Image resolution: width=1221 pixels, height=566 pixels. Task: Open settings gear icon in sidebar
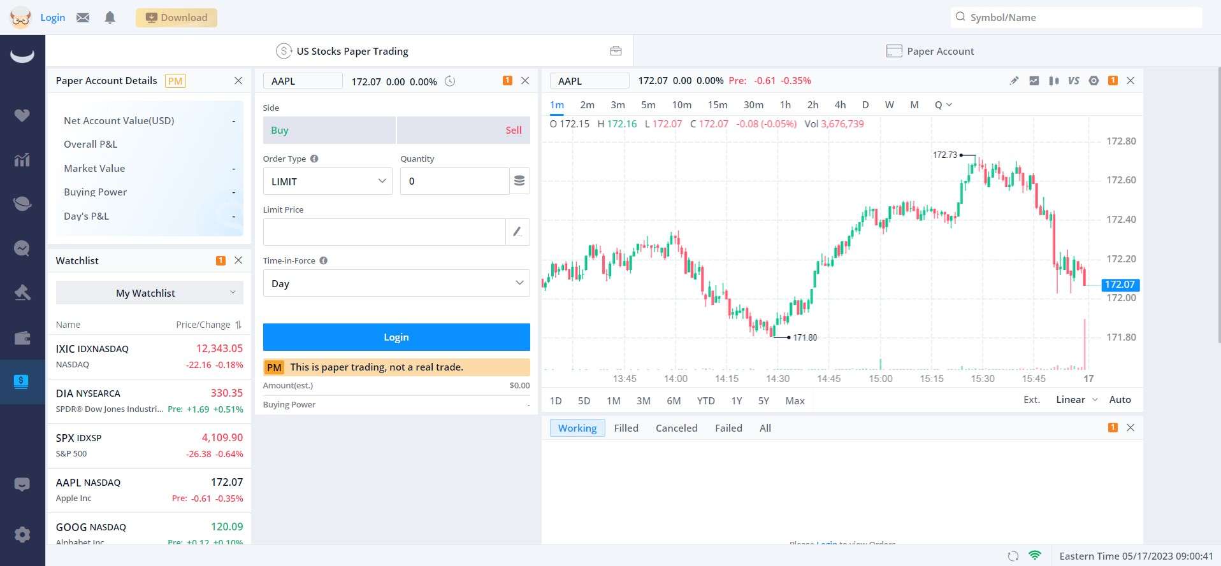coord(22,534)
